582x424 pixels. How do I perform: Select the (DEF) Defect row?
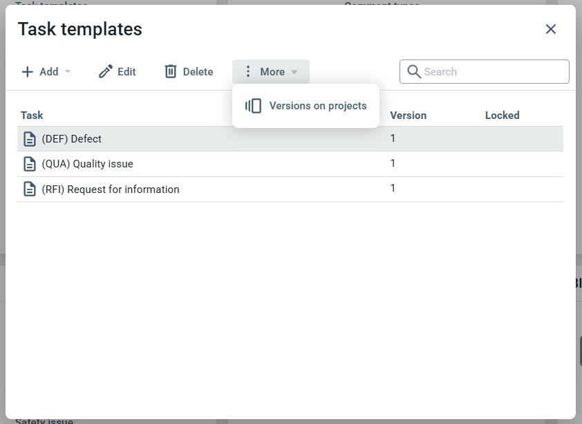tap(207, 139)
